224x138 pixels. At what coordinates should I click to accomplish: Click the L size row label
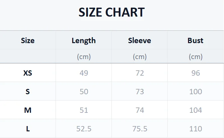(x=28, y=129)
